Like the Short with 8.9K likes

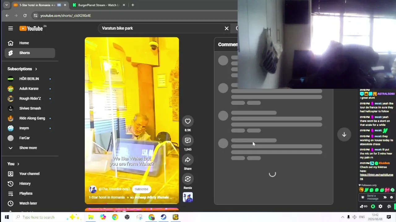click(x=187, y=121)
